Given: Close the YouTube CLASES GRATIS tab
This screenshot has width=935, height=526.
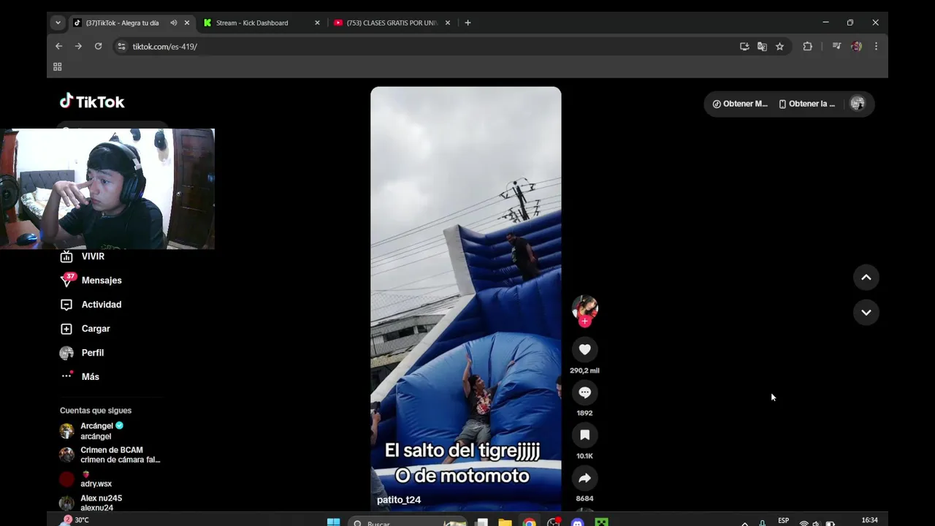Looking at the screenshot, I should click(x=448, y=23).
